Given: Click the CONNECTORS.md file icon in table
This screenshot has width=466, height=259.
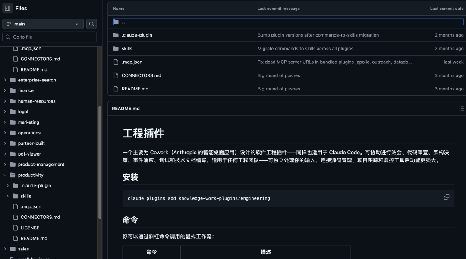Looking at the screenshot, I should [116, 75].
